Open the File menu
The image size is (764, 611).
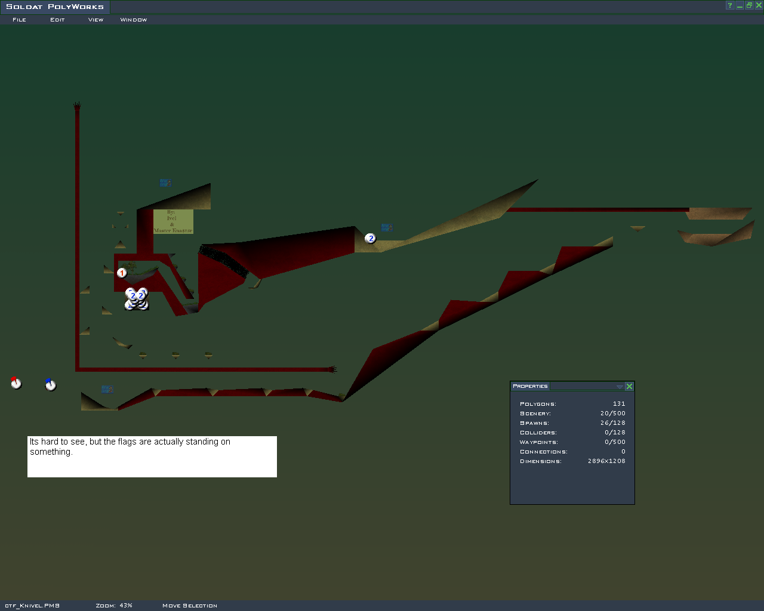pos(20,20)
